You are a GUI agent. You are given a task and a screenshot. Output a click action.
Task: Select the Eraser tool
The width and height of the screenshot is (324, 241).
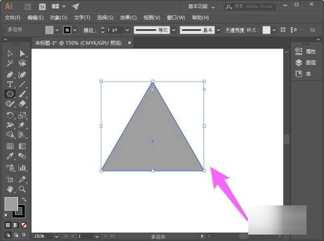point(22,104)
